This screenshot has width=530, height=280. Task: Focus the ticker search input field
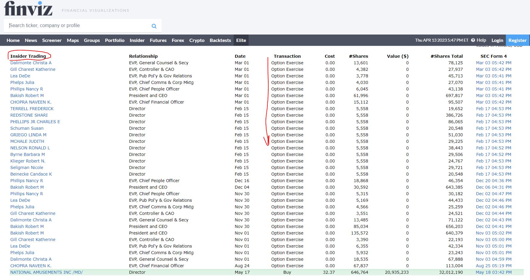(79, 26)
